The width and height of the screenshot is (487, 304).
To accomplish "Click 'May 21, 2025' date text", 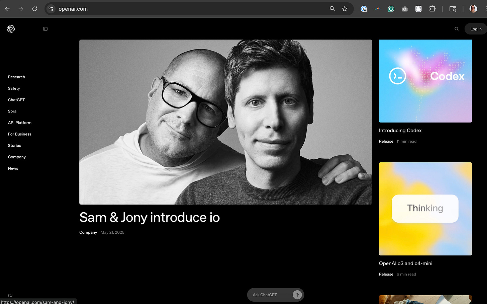I will tap(112, 232).
